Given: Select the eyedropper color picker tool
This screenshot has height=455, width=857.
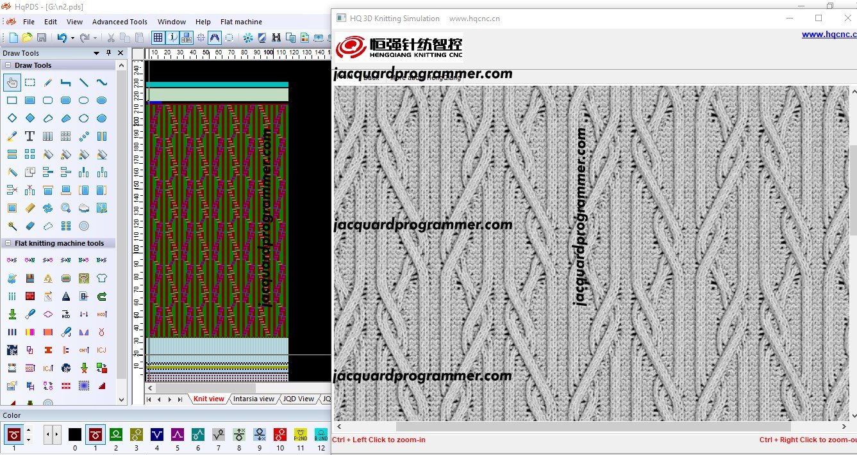Looking at the screenshot, I should [12, 136].
